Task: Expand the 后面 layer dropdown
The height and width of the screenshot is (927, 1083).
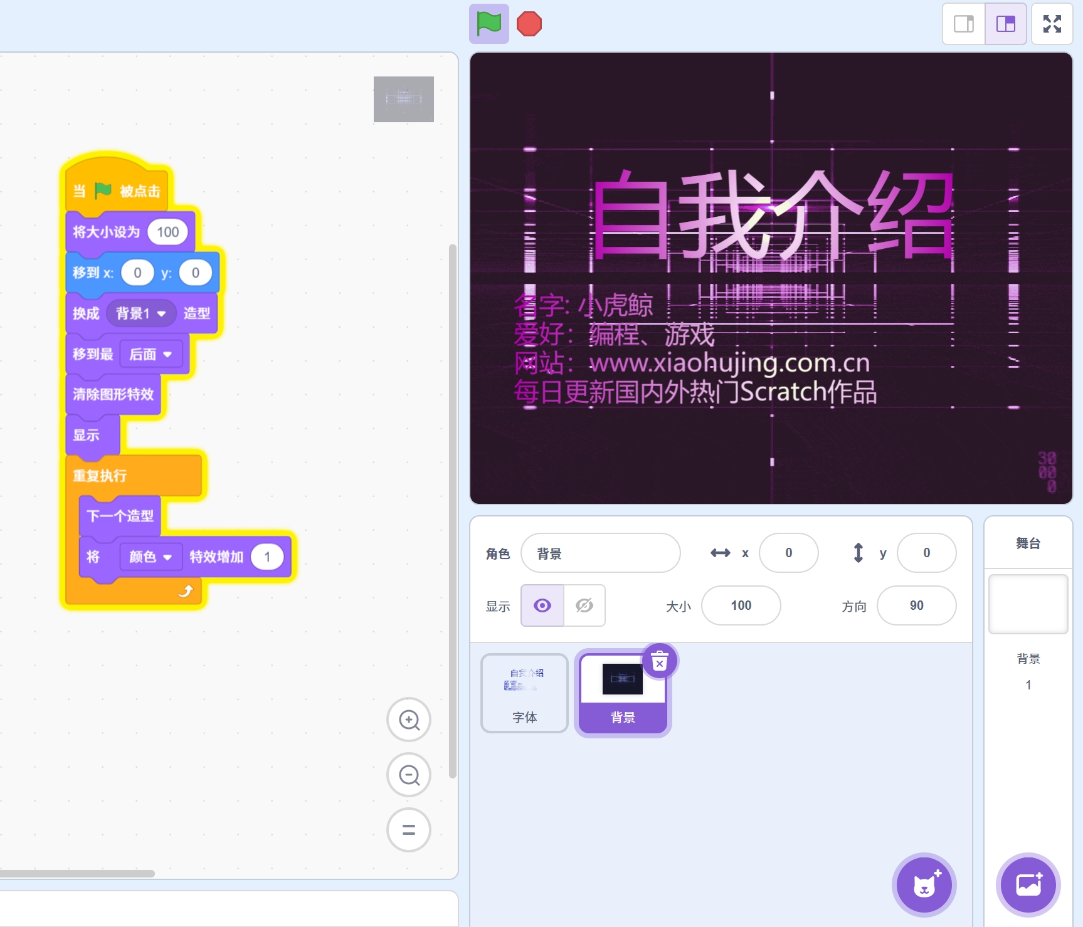Action: tap(151, 355)
